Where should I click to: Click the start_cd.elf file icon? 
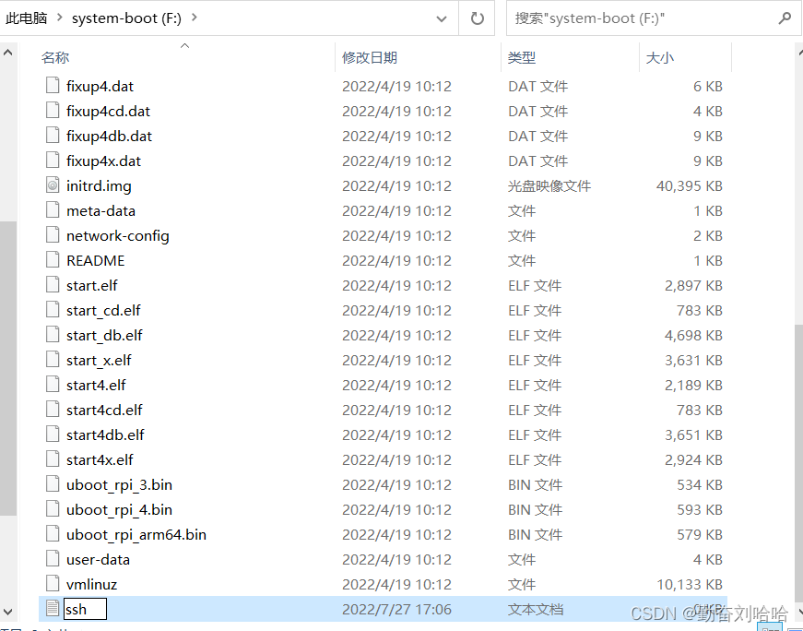click(x=53, y=310)
